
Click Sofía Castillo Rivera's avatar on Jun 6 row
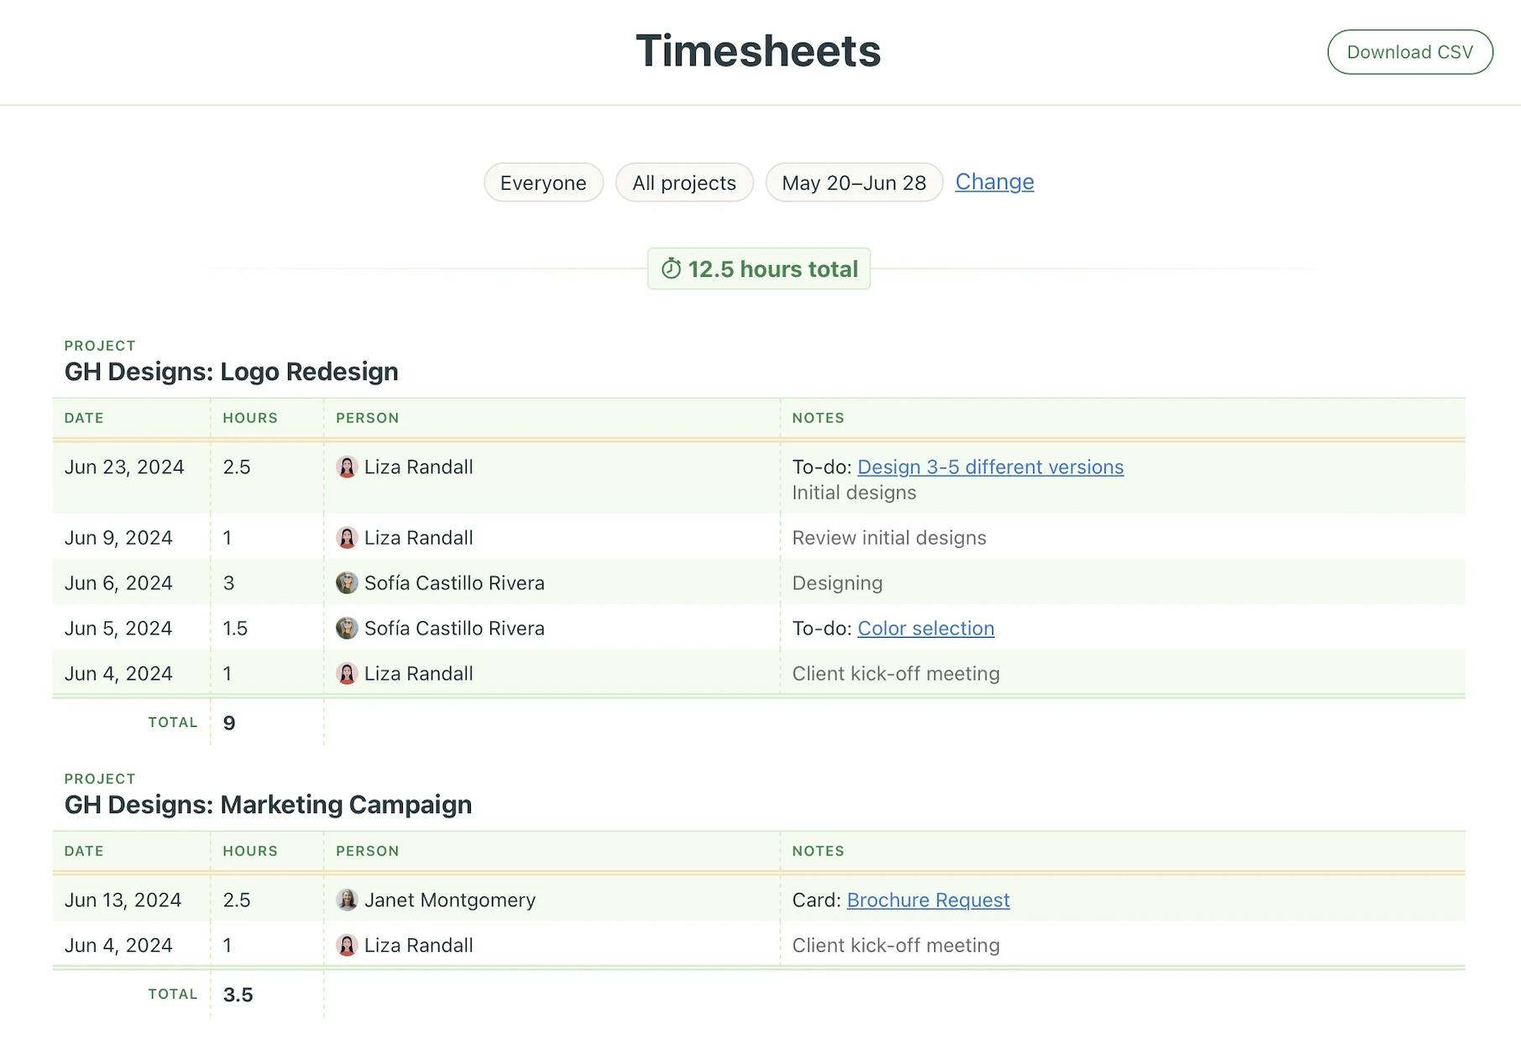348,582
